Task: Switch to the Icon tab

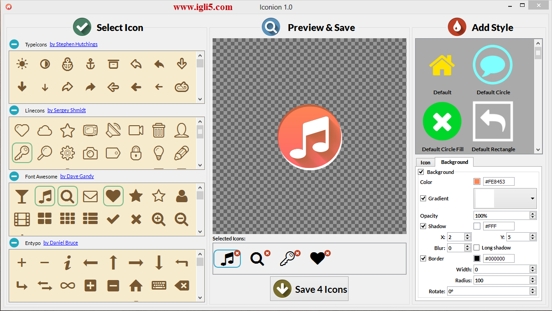Action: point(425,162)
